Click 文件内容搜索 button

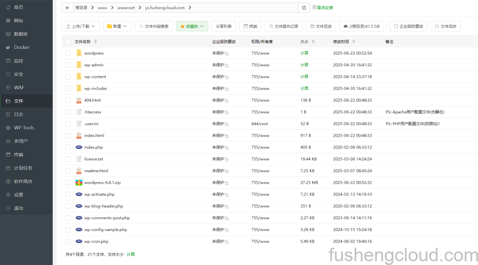pyautogui.click(x=154, y=26)
